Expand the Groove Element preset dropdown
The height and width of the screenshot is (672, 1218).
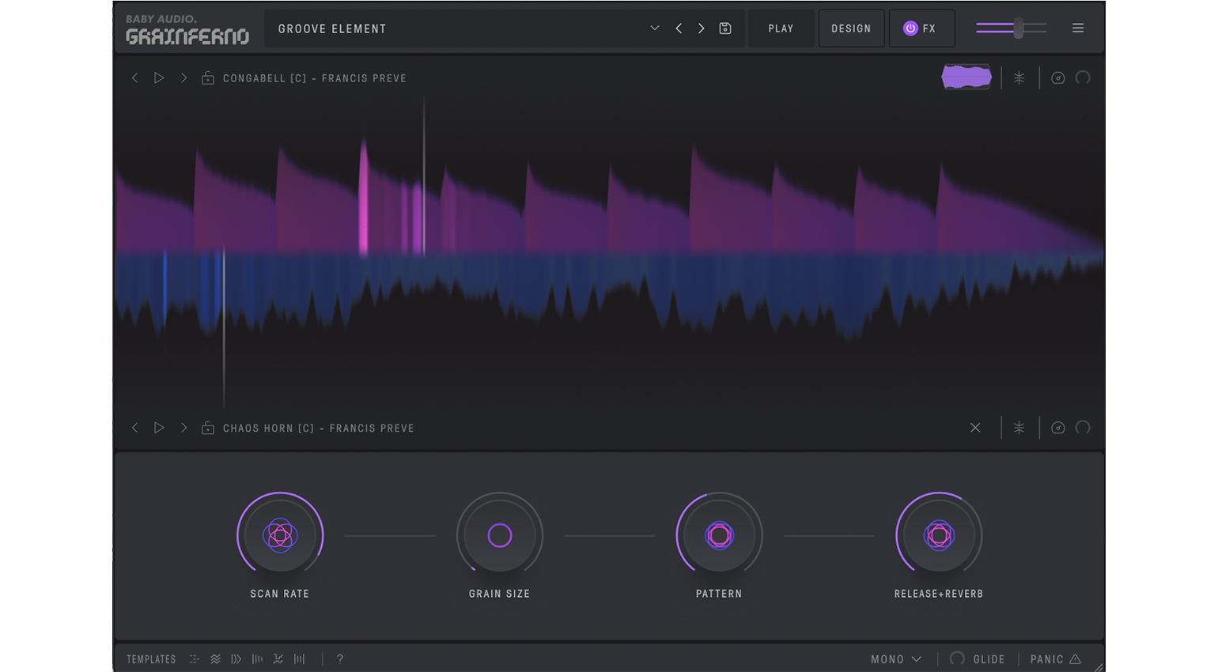pyautogui.click(x=654, y=28)
